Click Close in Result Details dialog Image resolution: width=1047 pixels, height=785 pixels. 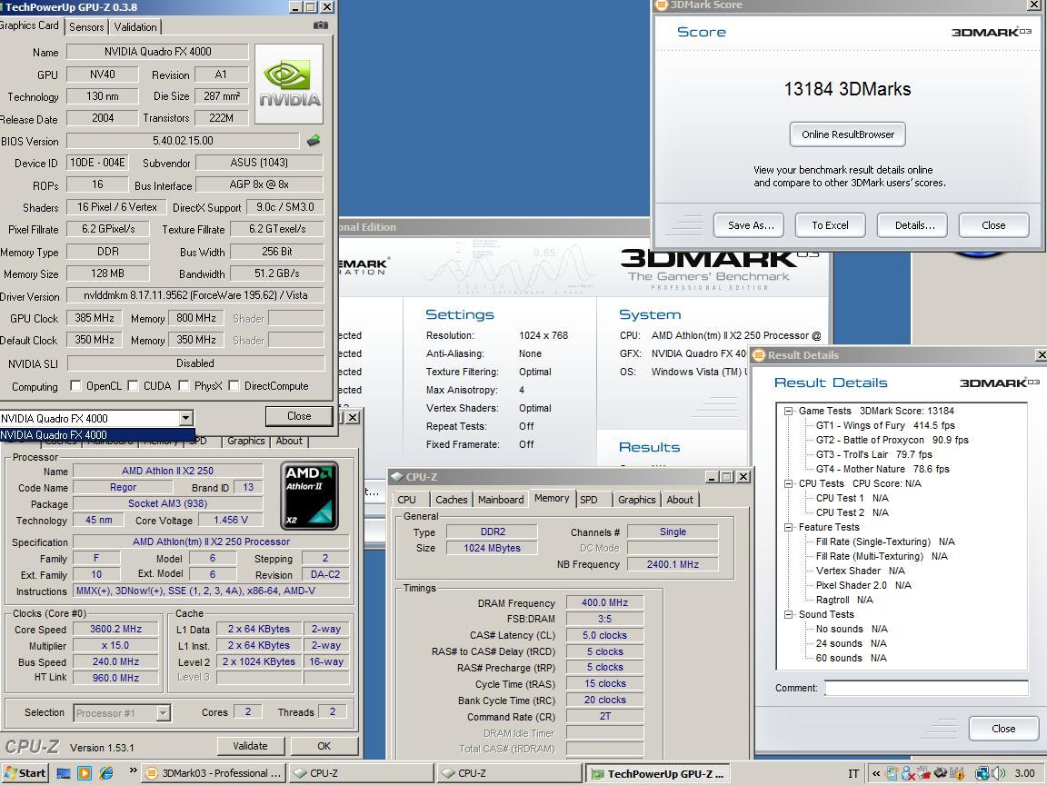(x=1003, y=729)
